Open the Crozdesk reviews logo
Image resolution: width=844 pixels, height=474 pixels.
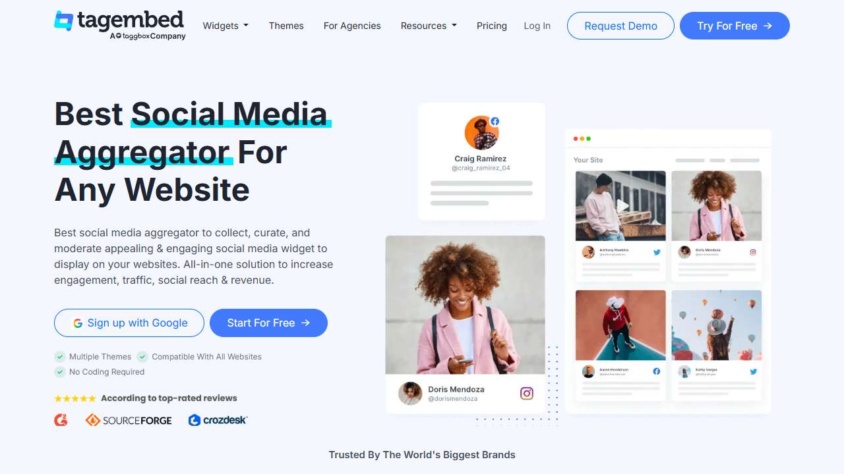(218, 420)
